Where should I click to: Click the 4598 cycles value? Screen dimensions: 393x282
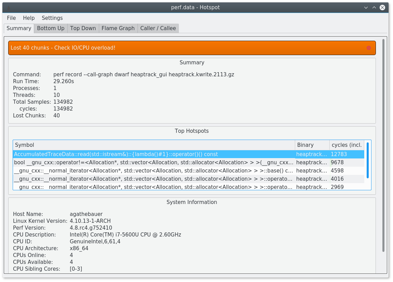pyautogui.click(x=337, y=171)
